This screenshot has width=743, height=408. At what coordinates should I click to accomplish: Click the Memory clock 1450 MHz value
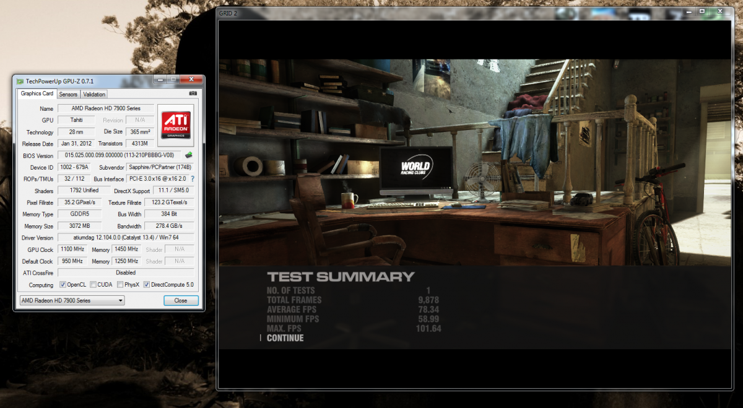(x=126, y=249)
